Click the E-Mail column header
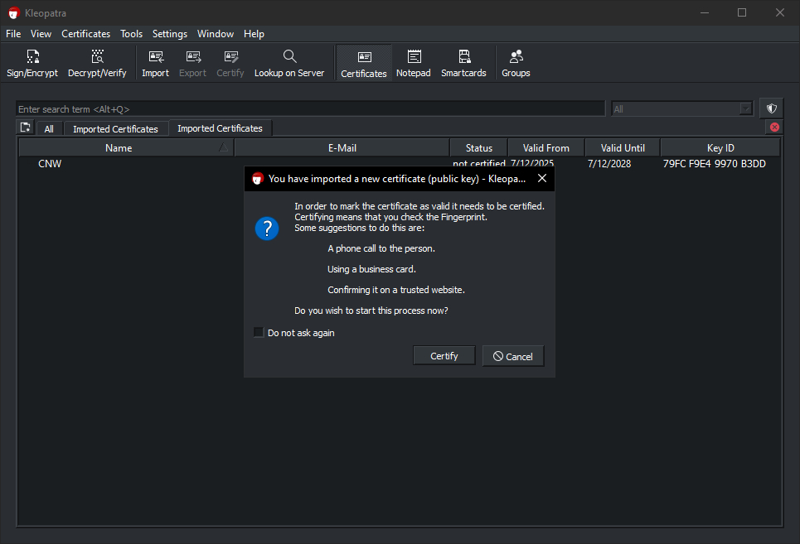 pos(342,147)
